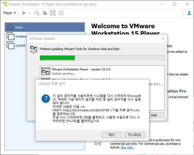Select VMware Workstation Player 15.5.0 update row
194x155 pixels.
(x=102, y=71)
